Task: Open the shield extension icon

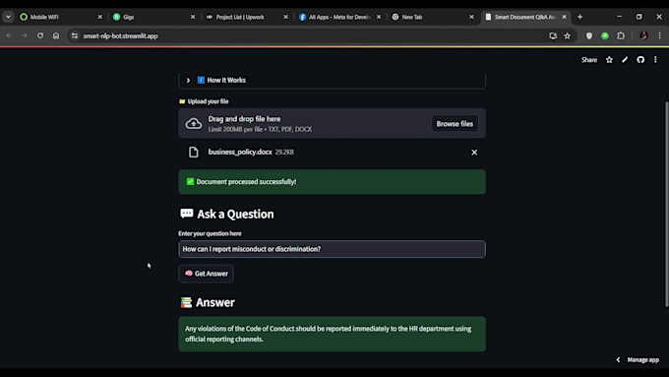Action: (589, 35)
